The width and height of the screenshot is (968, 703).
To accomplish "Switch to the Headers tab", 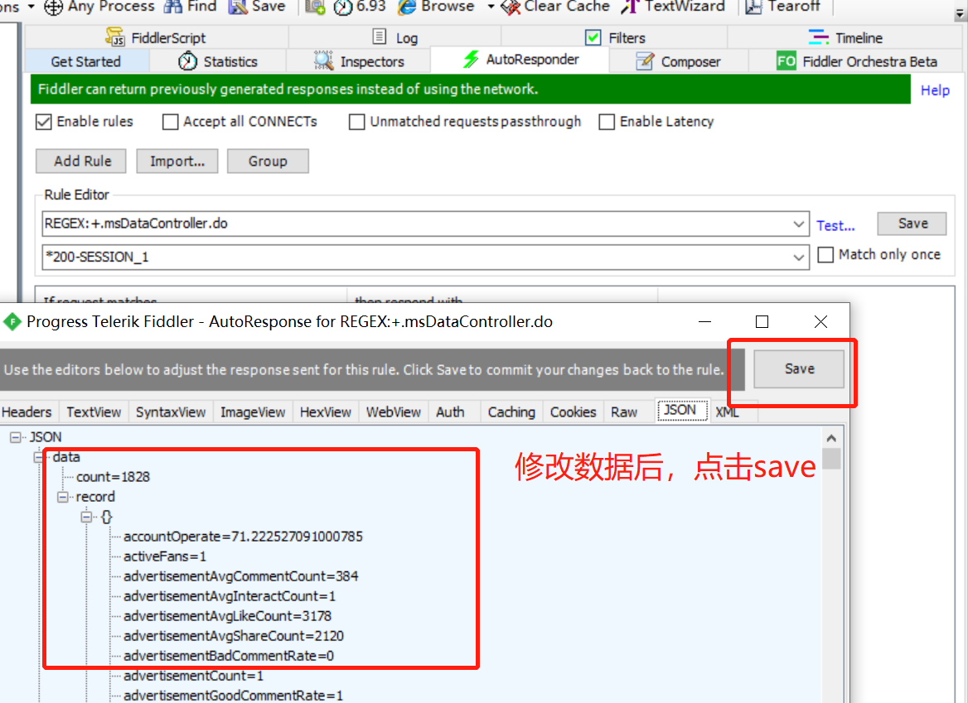I will click(27, 412).
